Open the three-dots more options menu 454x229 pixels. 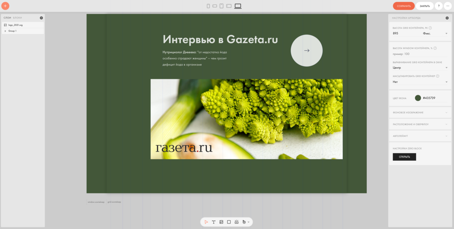(448, 6)
